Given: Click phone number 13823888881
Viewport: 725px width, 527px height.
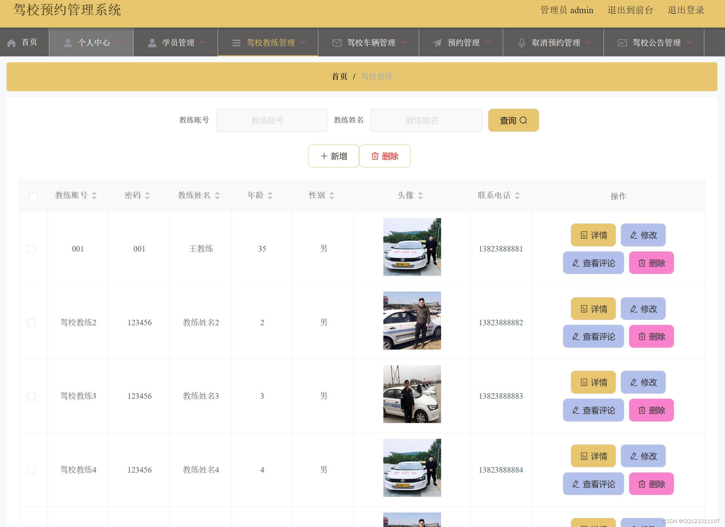Looking at the screenshot, I should point(501,249).
